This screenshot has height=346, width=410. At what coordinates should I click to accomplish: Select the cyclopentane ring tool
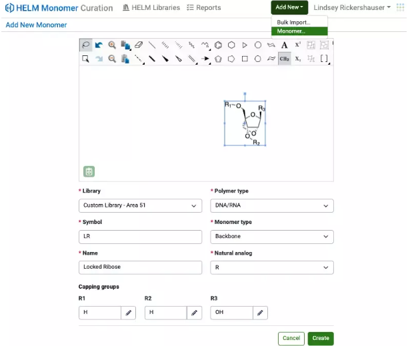click(x=218, y=59)
